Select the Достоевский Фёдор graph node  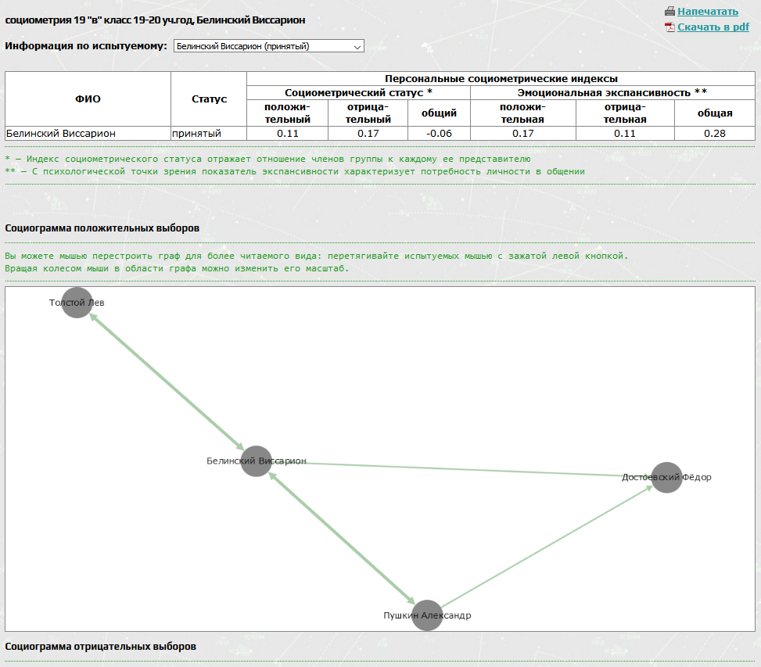(666, 477)
